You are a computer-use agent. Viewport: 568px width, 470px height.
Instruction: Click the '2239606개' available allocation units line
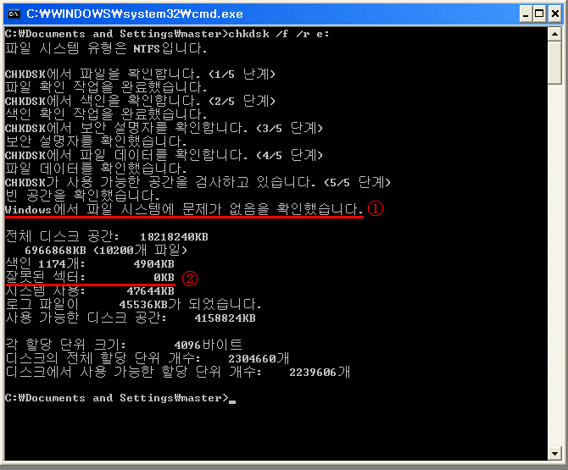click(178, 372)
